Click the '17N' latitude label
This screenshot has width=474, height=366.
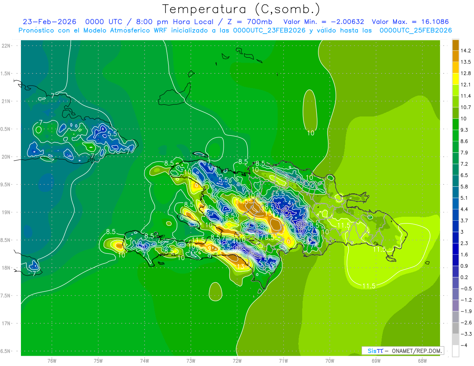[7, 324]
